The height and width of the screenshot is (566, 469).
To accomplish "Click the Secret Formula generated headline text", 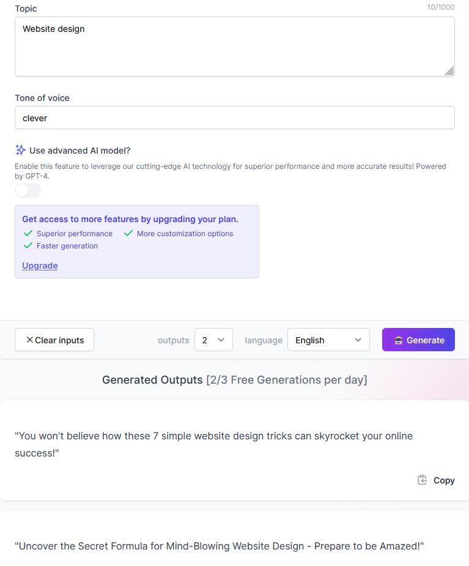I will [219, 546].
